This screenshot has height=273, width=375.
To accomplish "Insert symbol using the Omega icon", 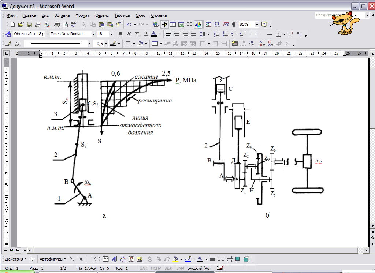I will pyautogui.click(x=217, y=25).
